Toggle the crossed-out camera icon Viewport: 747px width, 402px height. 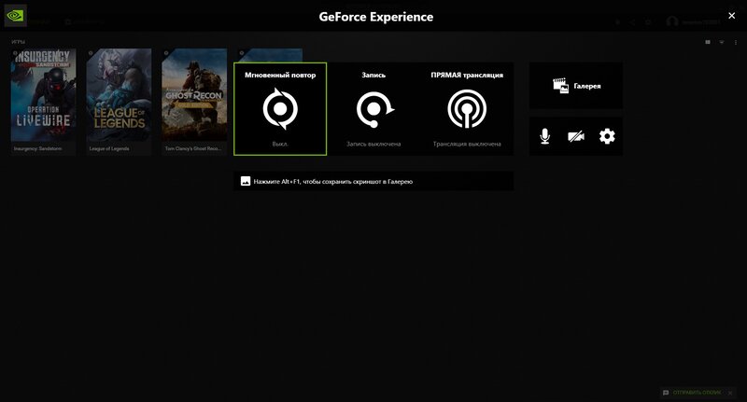(576, 136)
